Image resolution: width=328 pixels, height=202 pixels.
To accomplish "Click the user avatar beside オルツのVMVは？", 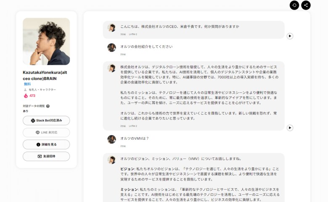I will tap(112, 139).
